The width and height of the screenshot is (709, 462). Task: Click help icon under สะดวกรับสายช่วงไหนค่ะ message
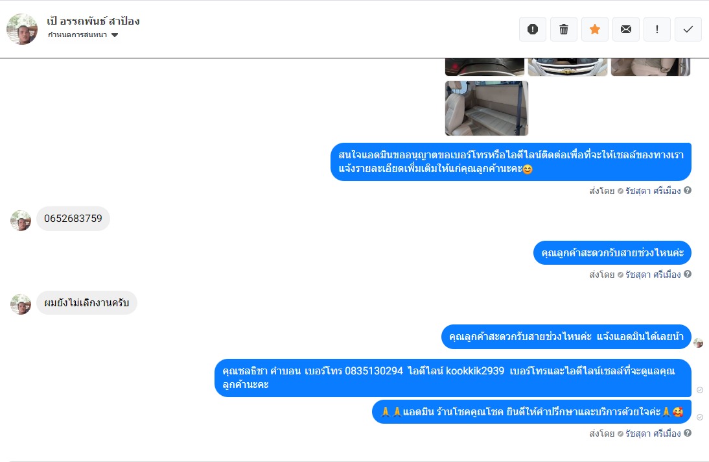pos(688,274)
